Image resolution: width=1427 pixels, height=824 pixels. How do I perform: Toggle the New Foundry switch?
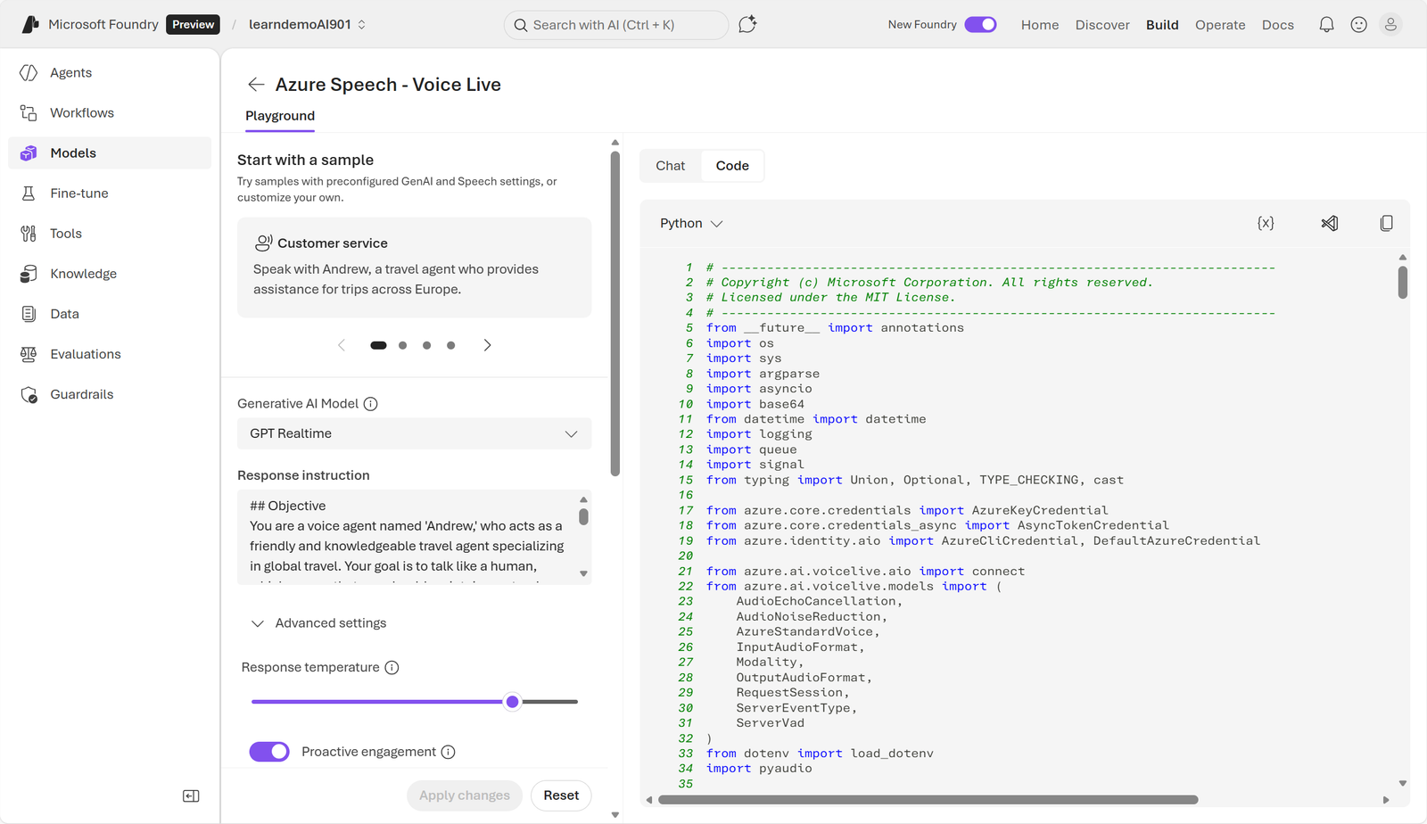980,24
